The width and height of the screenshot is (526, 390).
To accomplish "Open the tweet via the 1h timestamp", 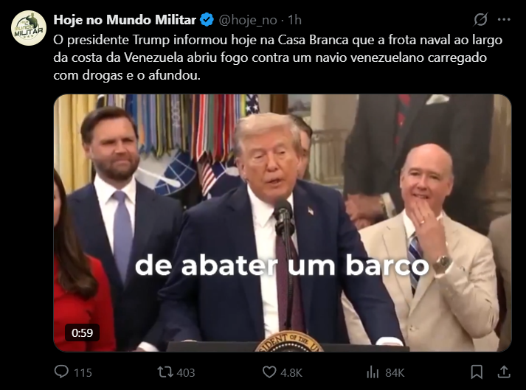I will pyautogui.click(x=295, y=21).
